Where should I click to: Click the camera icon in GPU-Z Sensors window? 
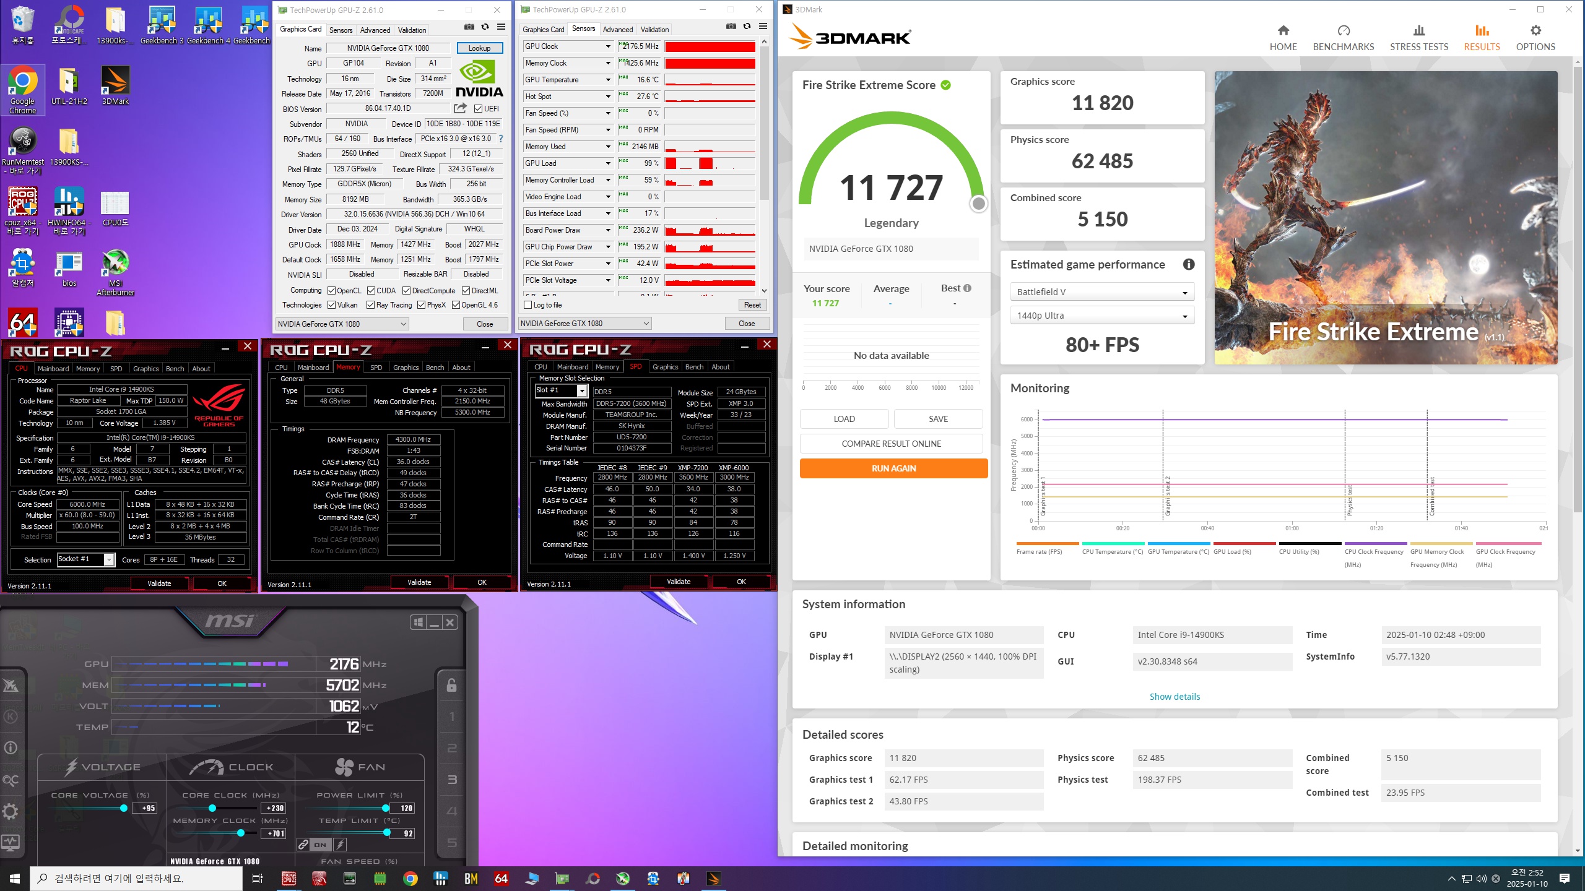click(731, 27)
